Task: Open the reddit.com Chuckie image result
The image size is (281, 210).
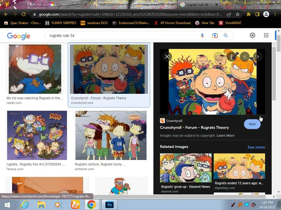Action: tap(35, 69)
